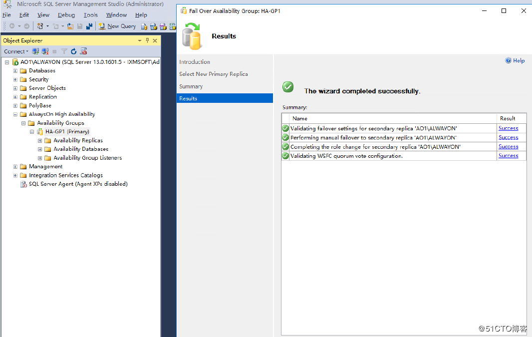The height and width of the screenshot is (337, 532).
Task: Maximize the Fail Over Availability Group window
Action: (x=504, y=11)
